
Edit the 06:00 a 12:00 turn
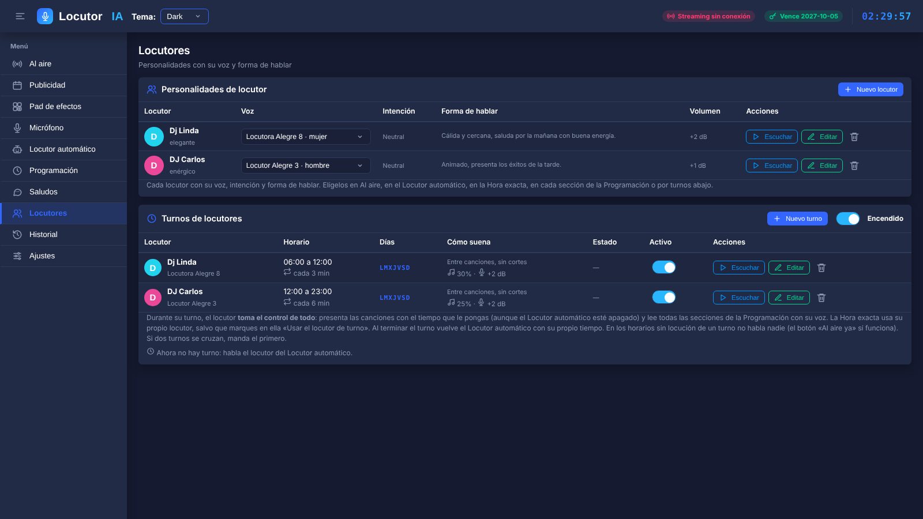tap(789, 268)
